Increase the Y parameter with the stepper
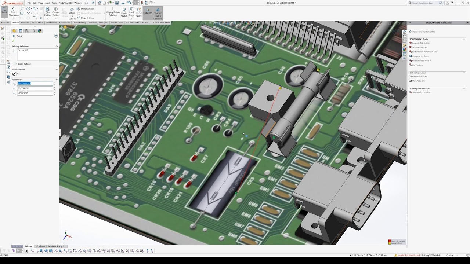The image size is (470, 264). tap(54, 88)
